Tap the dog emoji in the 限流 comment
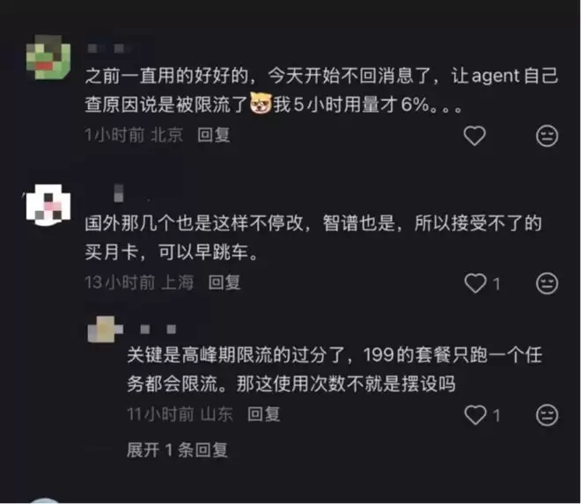 point(261,103)
